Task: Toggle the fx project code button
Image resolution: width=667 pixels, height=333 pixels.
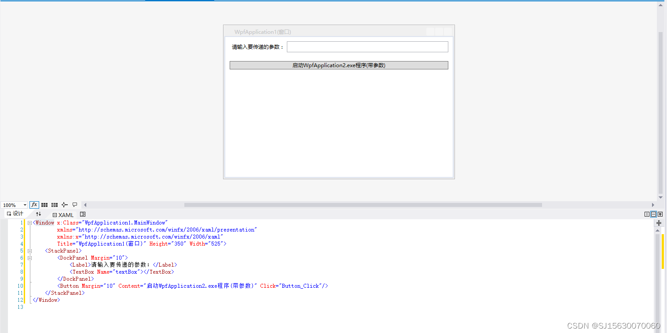Action: [x=34, y=205]
